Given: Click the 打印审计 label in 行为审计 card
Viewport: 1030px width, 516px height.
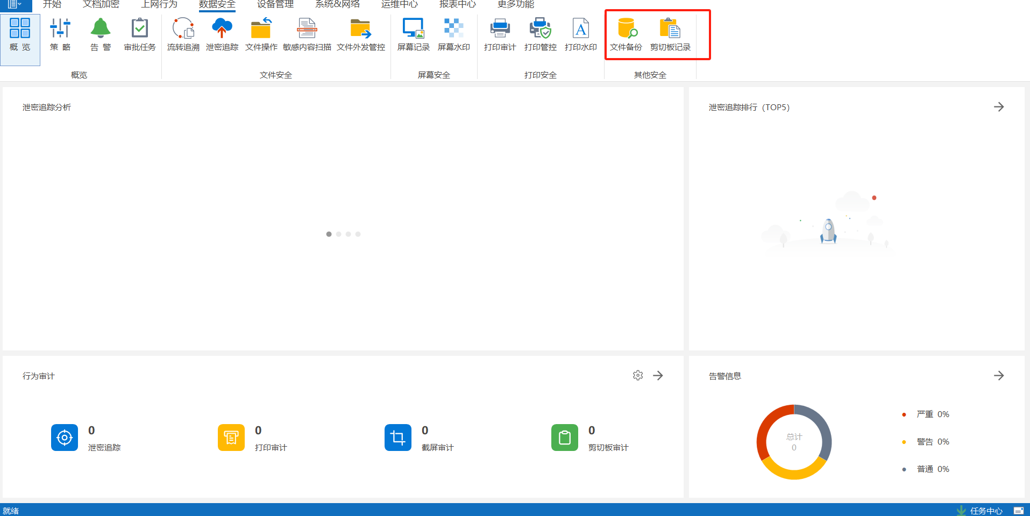Looking at the screenshot, I should (x=271, y=448).
